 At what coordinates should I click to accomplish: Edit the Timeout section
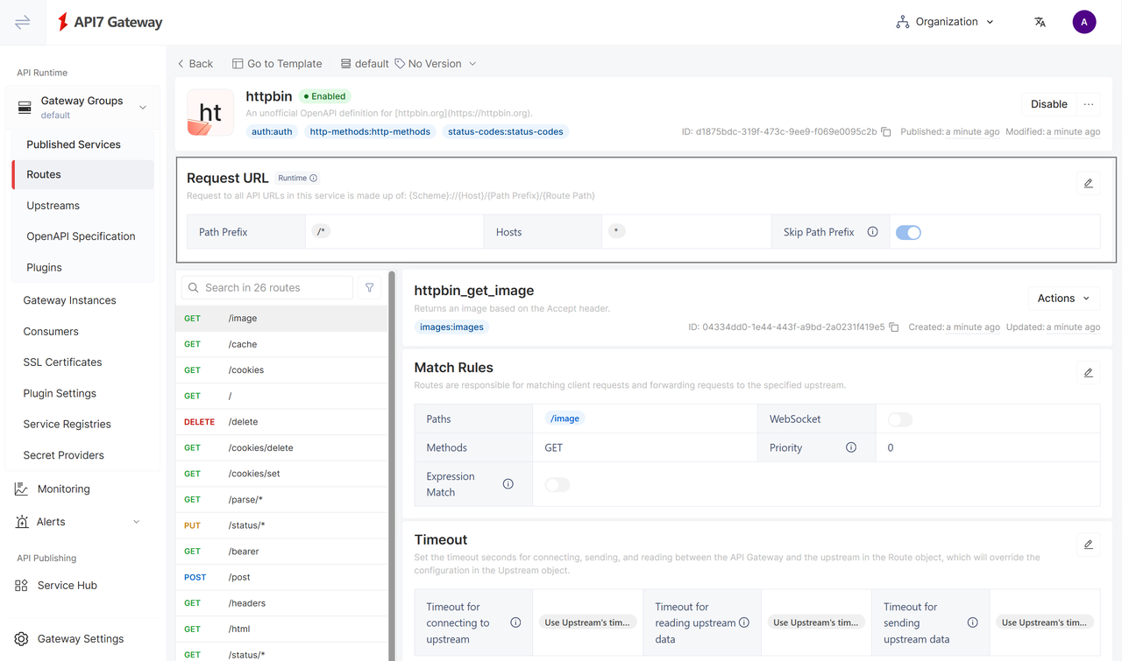(x=1089, y=544)
